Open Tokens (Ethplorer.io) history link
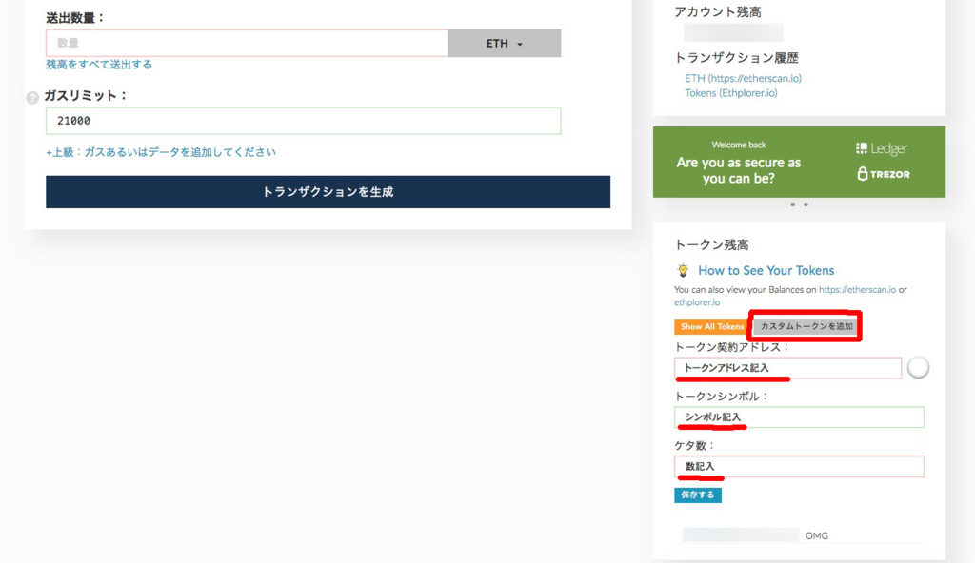The width and height of the screenshot is (975, 563). pos(731,93)
